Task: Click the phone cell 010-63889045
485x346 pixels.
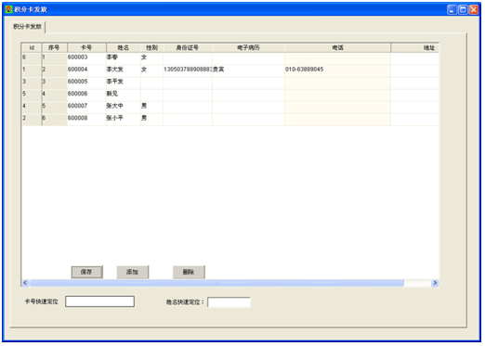Action: point(337,70)
